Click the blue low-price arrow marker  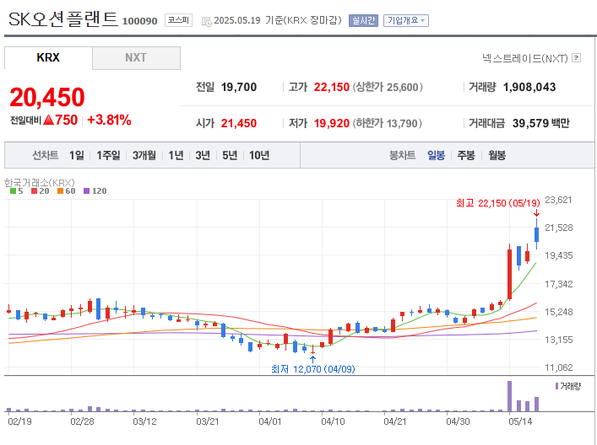point(312,359)
